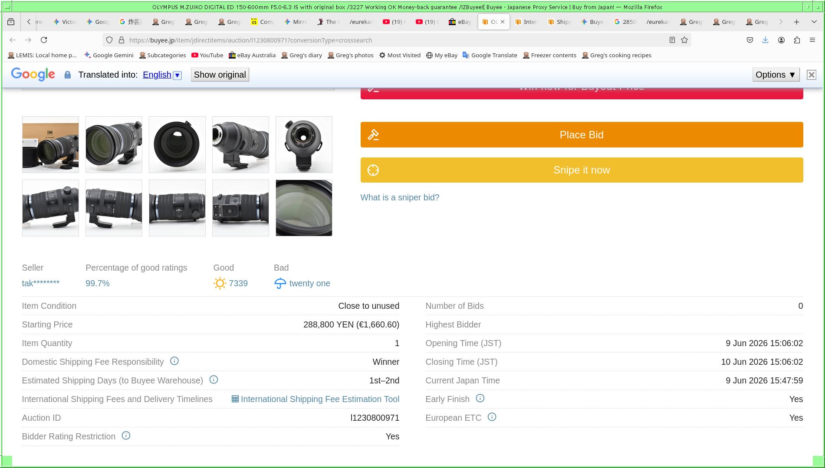
Task: Switch to the 'Shipp' tab
Action: pos(559,22)
